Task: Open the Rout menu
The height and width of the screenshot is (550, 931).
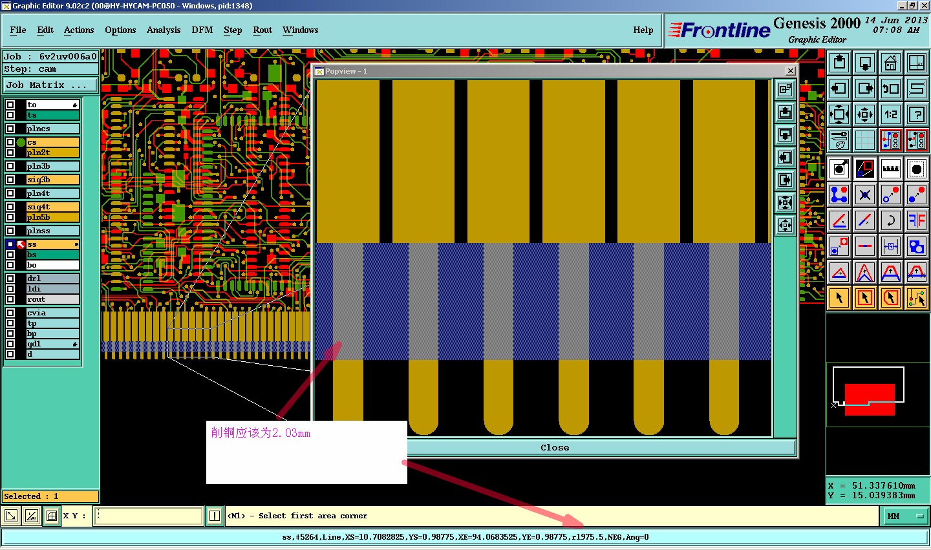Action: pyautogui.click(x=262, y=30)
